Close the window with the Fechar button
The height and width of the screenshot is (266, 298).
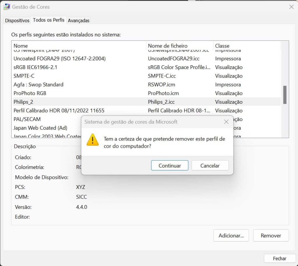[279, 258]
